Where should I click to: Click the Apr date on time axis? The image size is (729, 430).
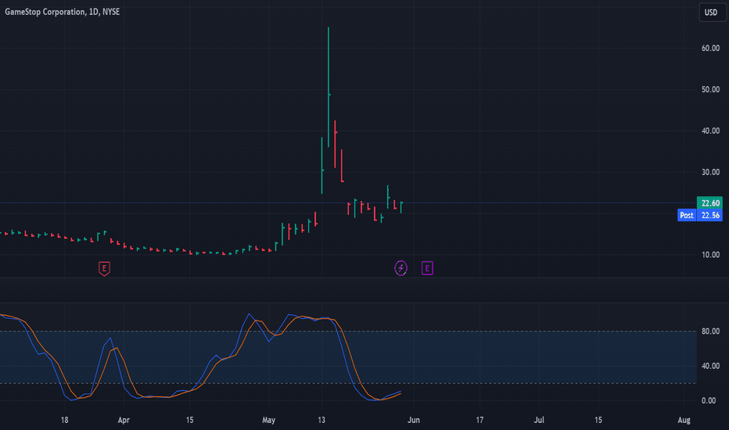[x=124, y=421]
